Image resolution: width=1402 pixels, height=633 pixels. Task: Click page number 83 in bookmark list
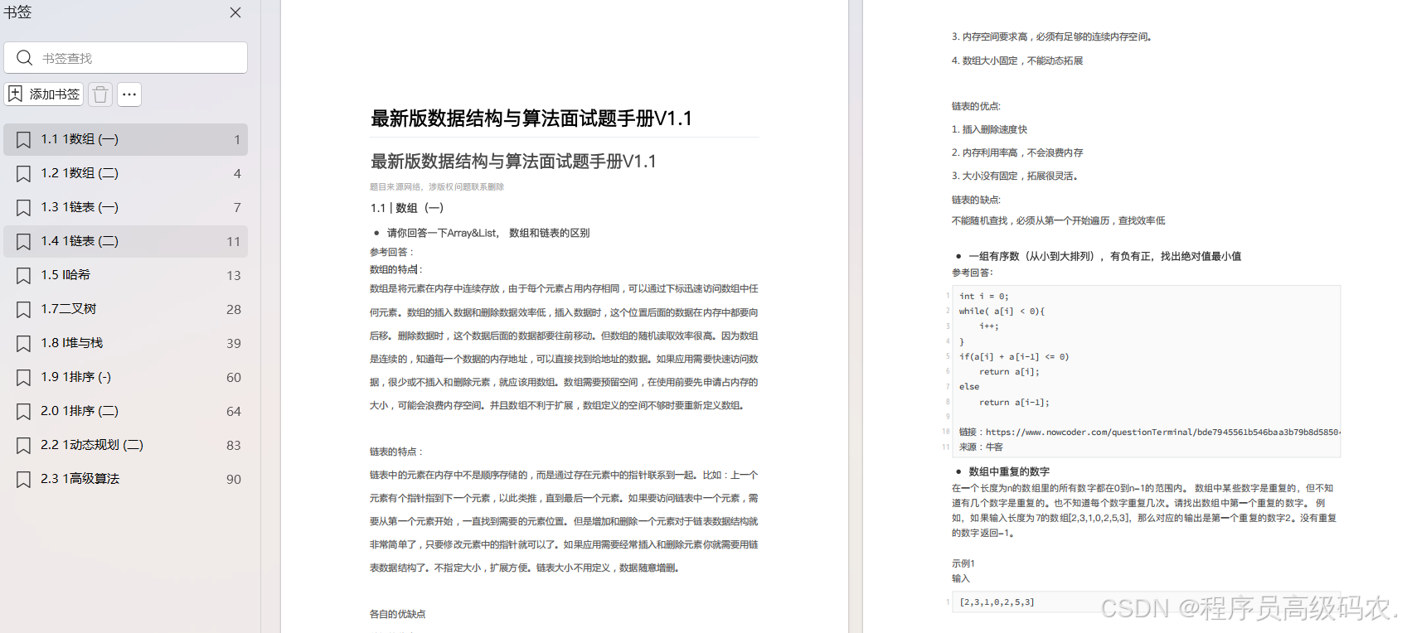click(x=234, y=446)
